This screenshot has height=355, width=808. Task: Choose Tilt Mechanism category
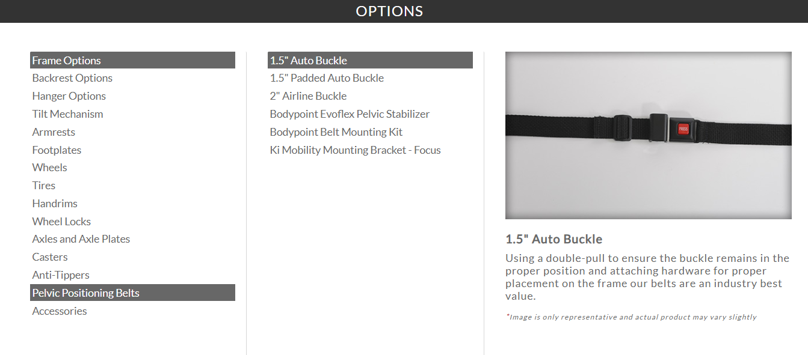tap(67, 114)
